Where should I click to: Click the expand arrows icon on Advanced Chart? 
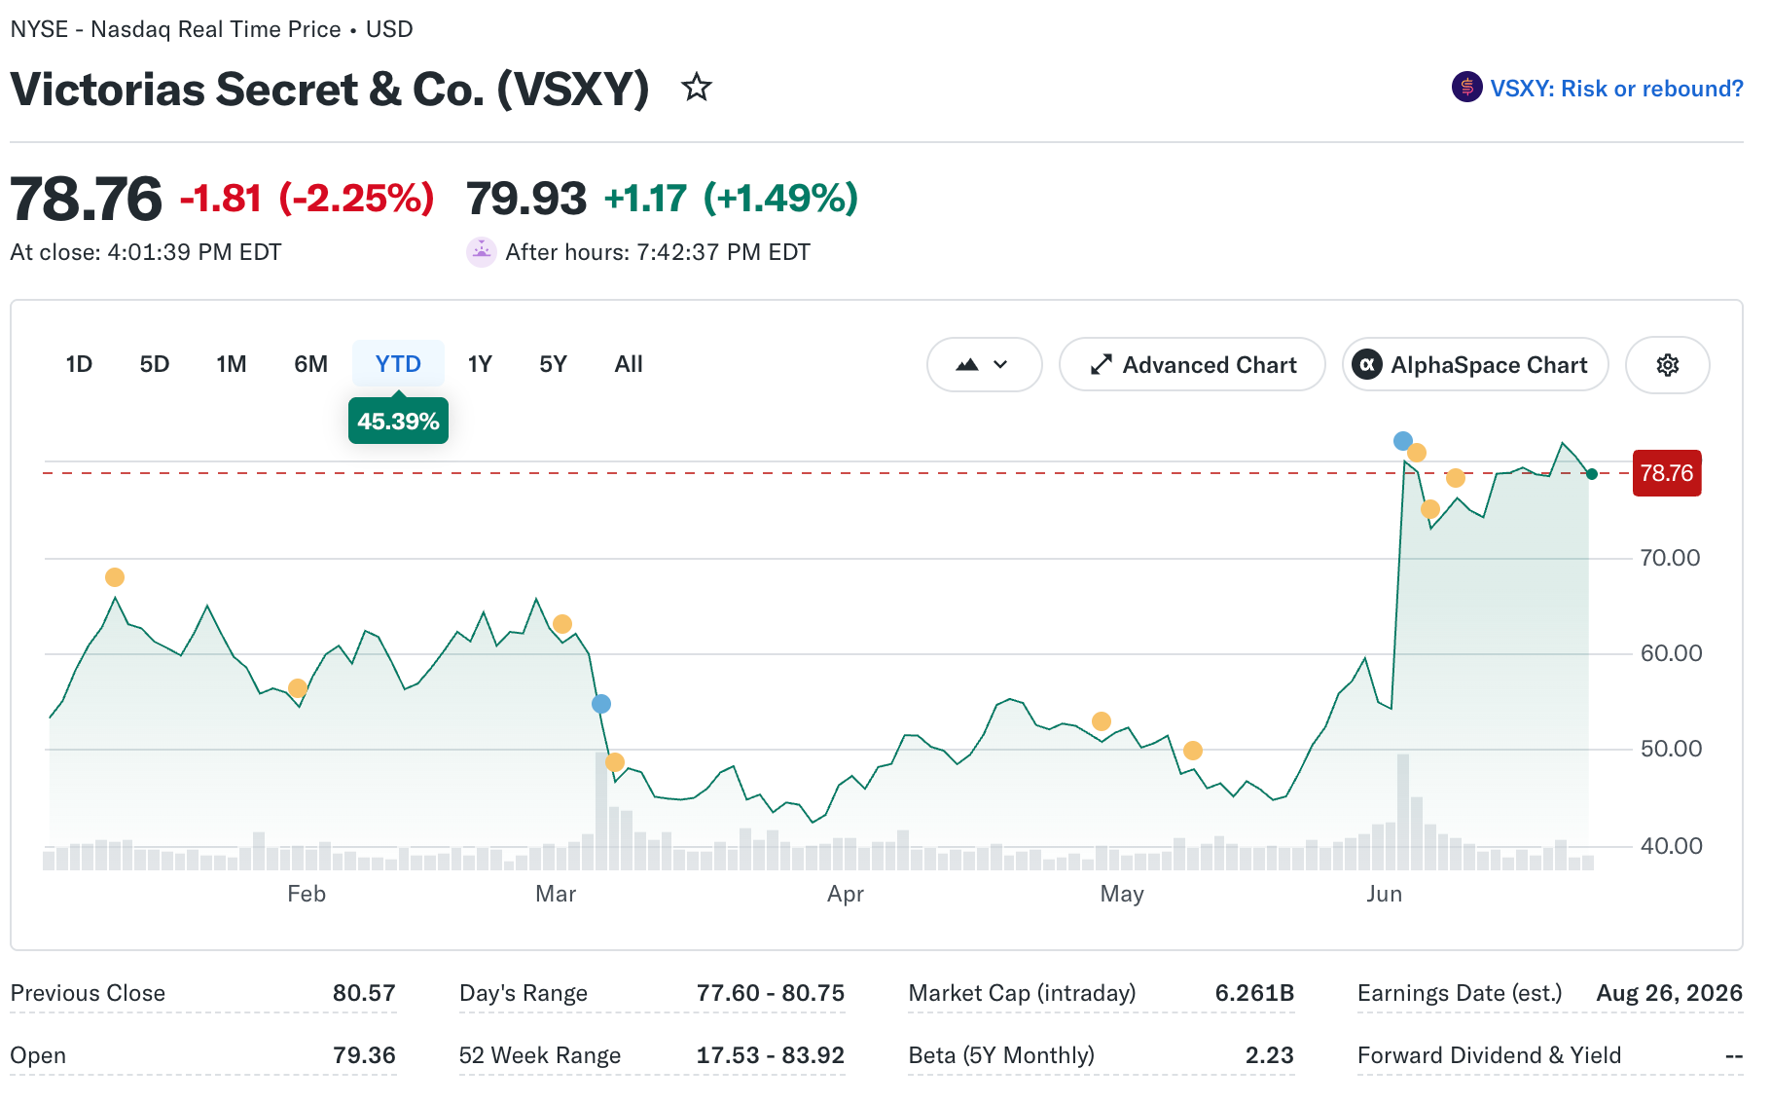pos(1101,365)
